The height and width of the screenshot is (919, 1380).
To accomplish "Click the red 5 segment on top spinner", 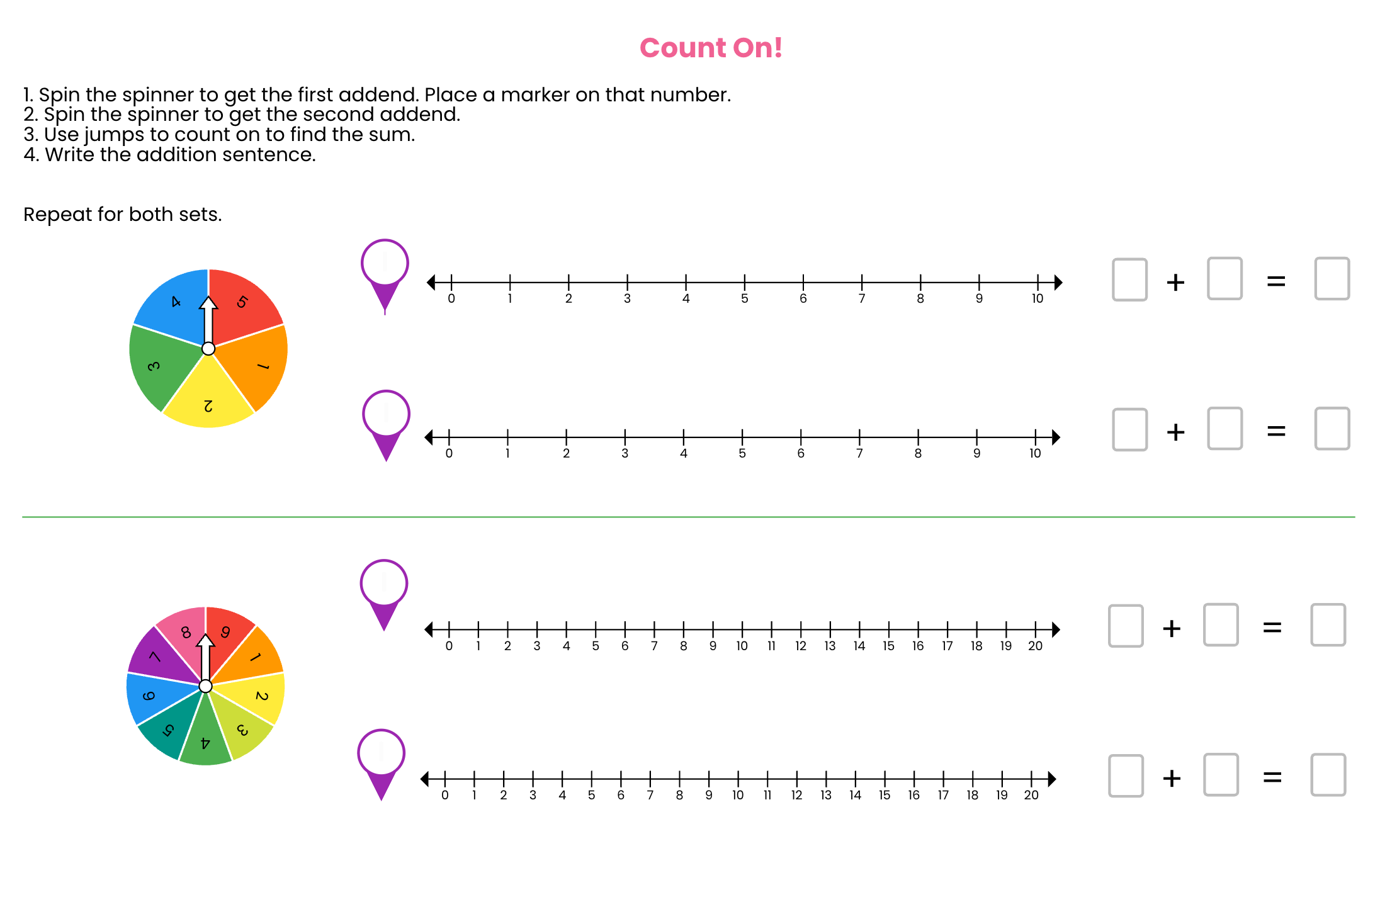I will click(x=244, y=304).
